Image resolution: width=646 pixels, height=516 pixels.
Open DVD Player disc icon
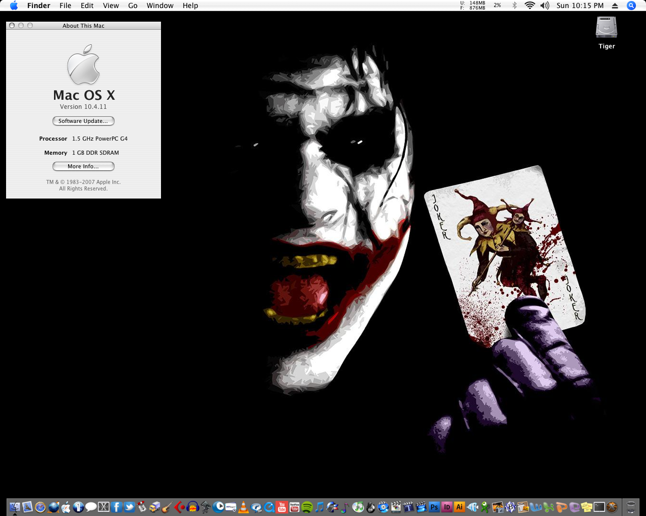click(x=383, y=507)
